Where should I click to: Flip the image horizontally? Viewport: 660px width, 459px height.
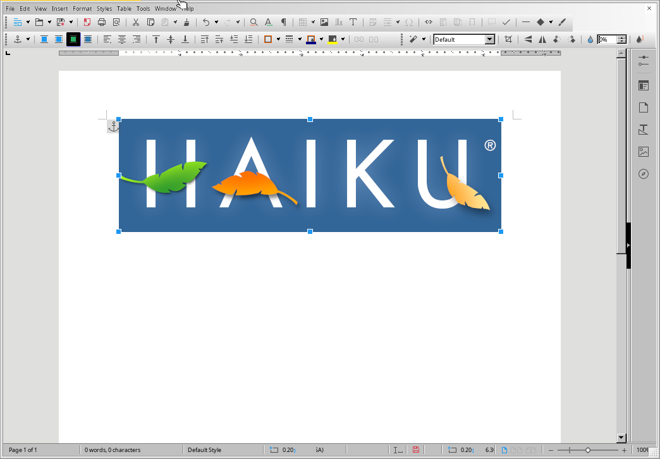pos(542,39)
